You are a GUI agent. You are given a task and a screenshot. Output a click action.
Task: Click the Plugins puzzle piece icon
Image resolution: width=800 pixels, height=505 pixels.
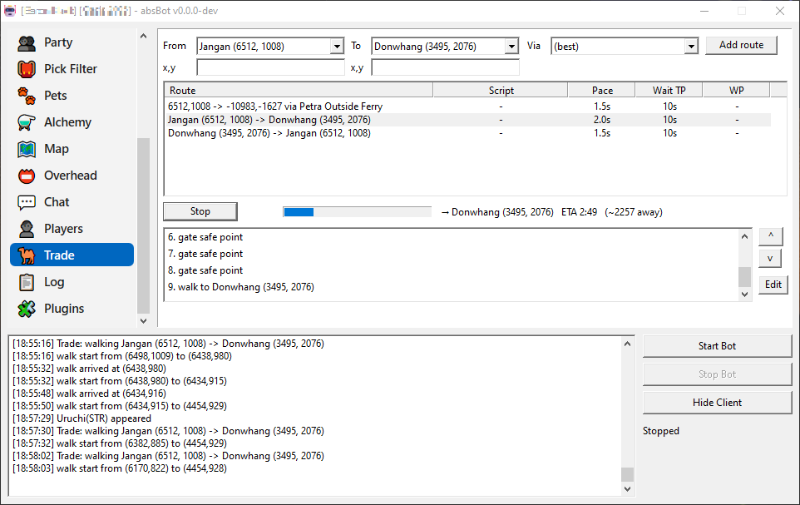[x=27, y=309]
